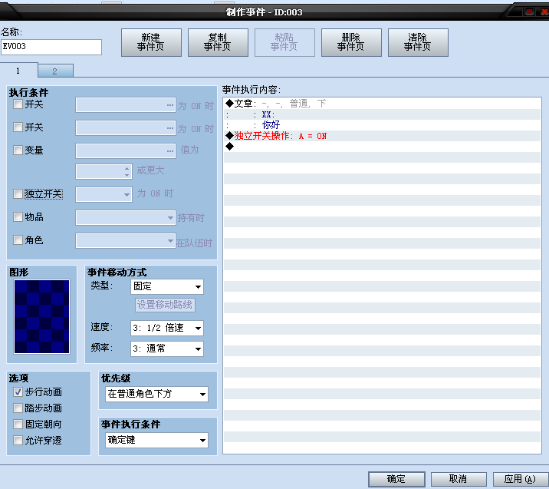Click the second 开关 selection field

[x=125, y=128]
